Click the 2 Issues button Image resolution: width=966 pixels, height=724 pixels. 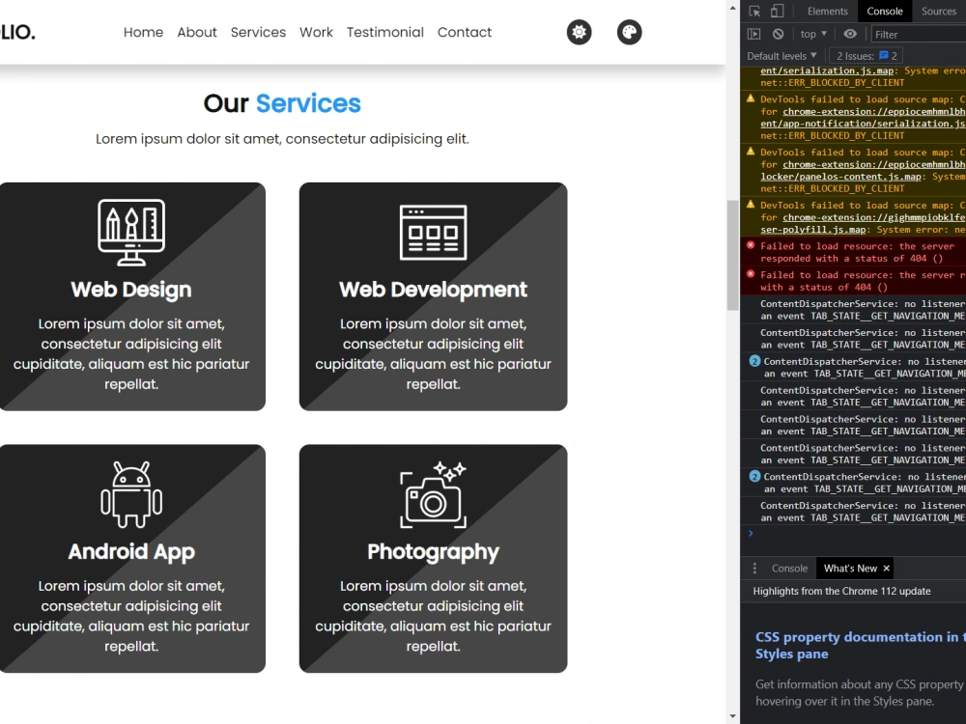(867, 56)
